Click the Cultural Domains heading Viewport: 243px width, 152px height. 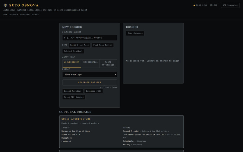[75, 112]
